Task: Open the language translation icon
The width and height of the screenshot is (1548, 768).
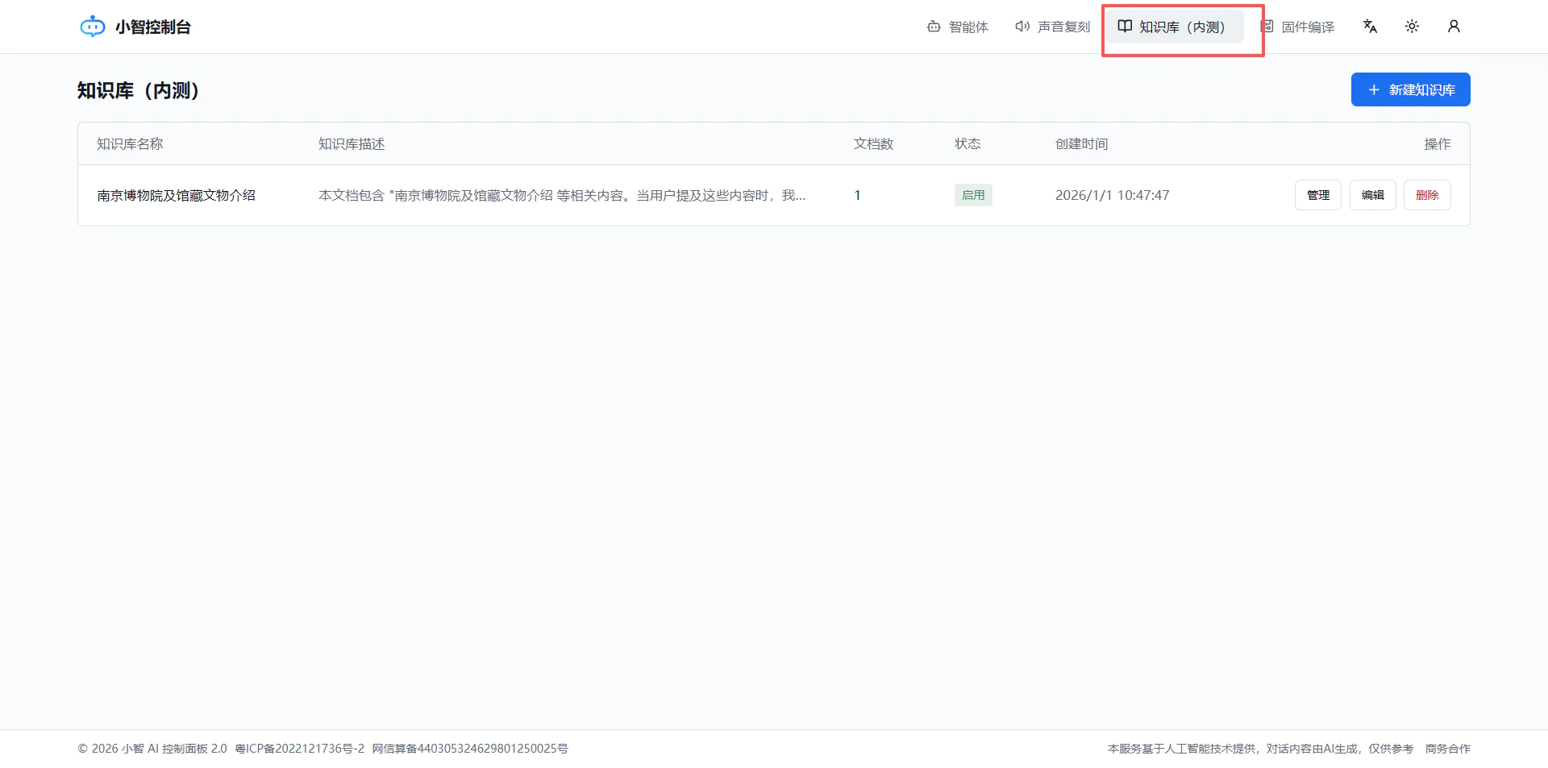Action: tap(1370, 27)
